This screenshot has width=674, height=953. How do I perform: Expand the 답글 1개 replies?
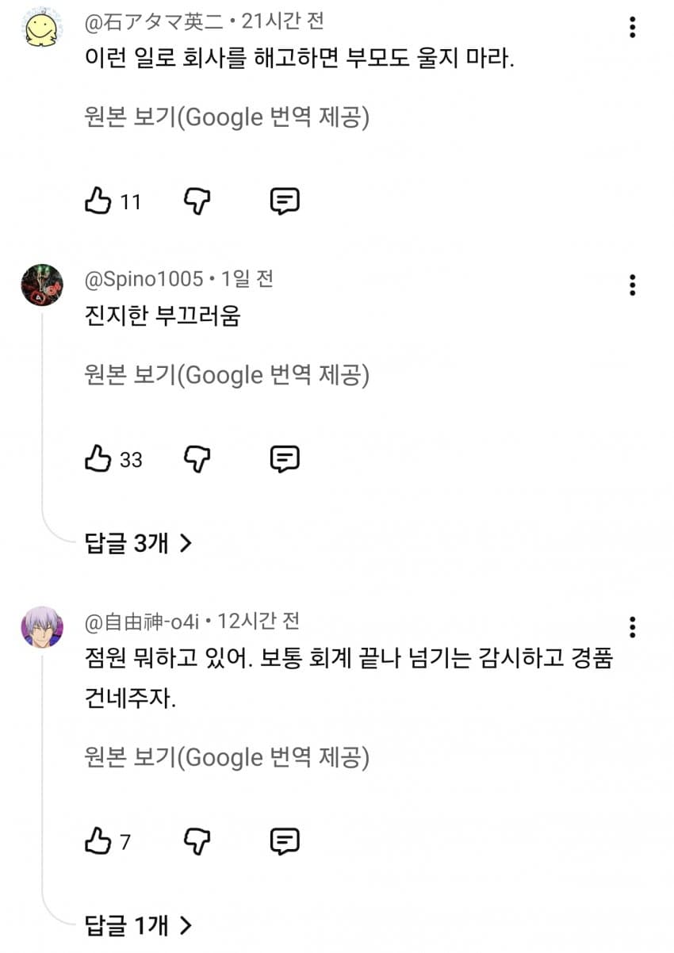(139, 924)
